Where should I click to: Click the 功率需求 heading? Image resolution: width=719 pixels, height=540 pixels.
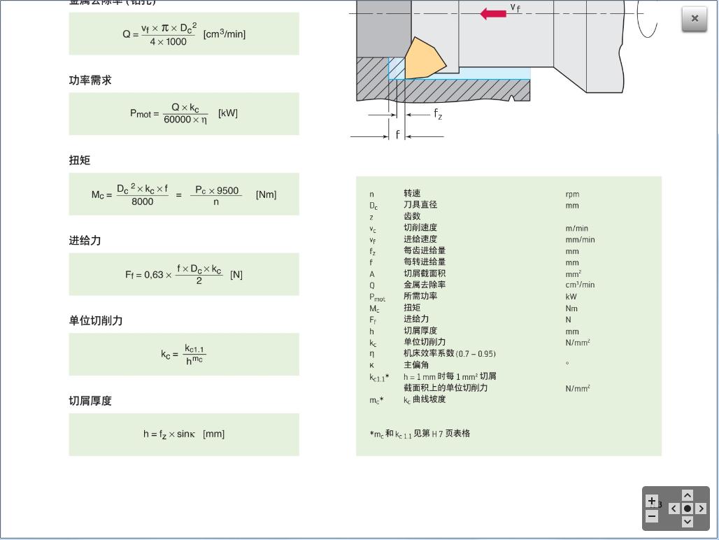coord(90,80)
